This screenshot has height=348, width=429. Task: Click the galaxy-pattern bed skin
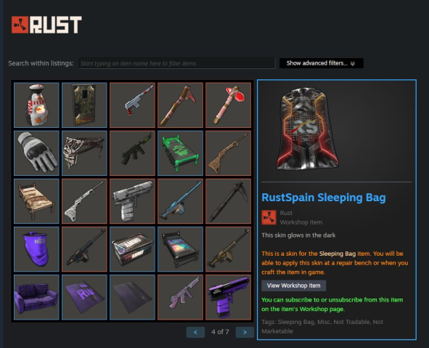(x=180, y=249)
